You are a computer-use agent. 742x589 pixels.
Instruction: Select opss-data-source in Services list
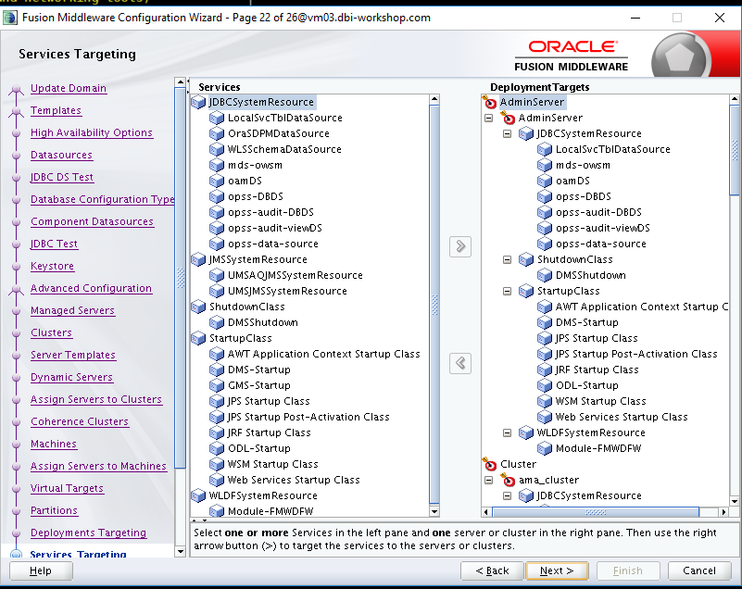pos(272,244)
